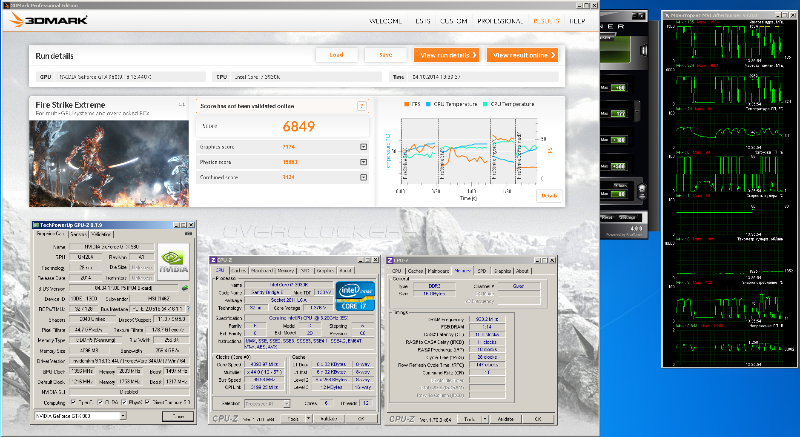Click the NVIDIA logo in GPU-Z

coord(173,262)
